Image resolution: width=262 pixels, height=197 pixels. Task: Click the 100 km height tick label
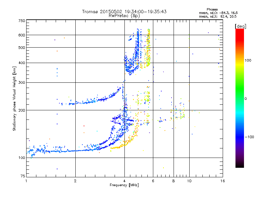coord(22,158)
